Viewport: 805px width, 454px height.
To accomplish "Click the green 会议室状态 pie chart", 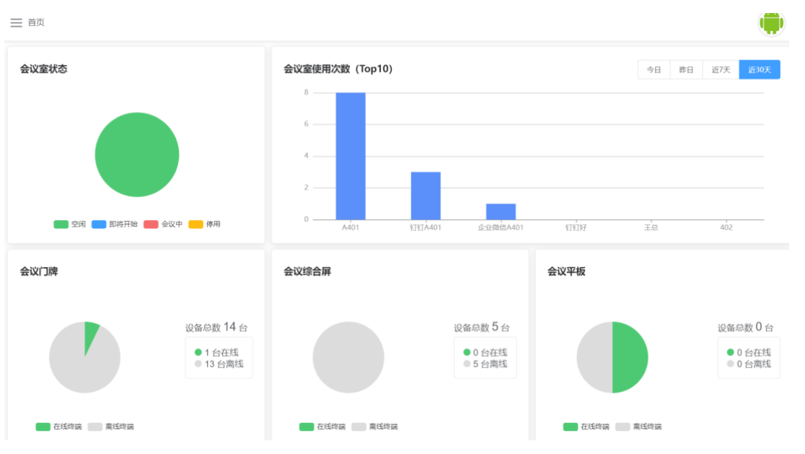I will pos(137,154).
